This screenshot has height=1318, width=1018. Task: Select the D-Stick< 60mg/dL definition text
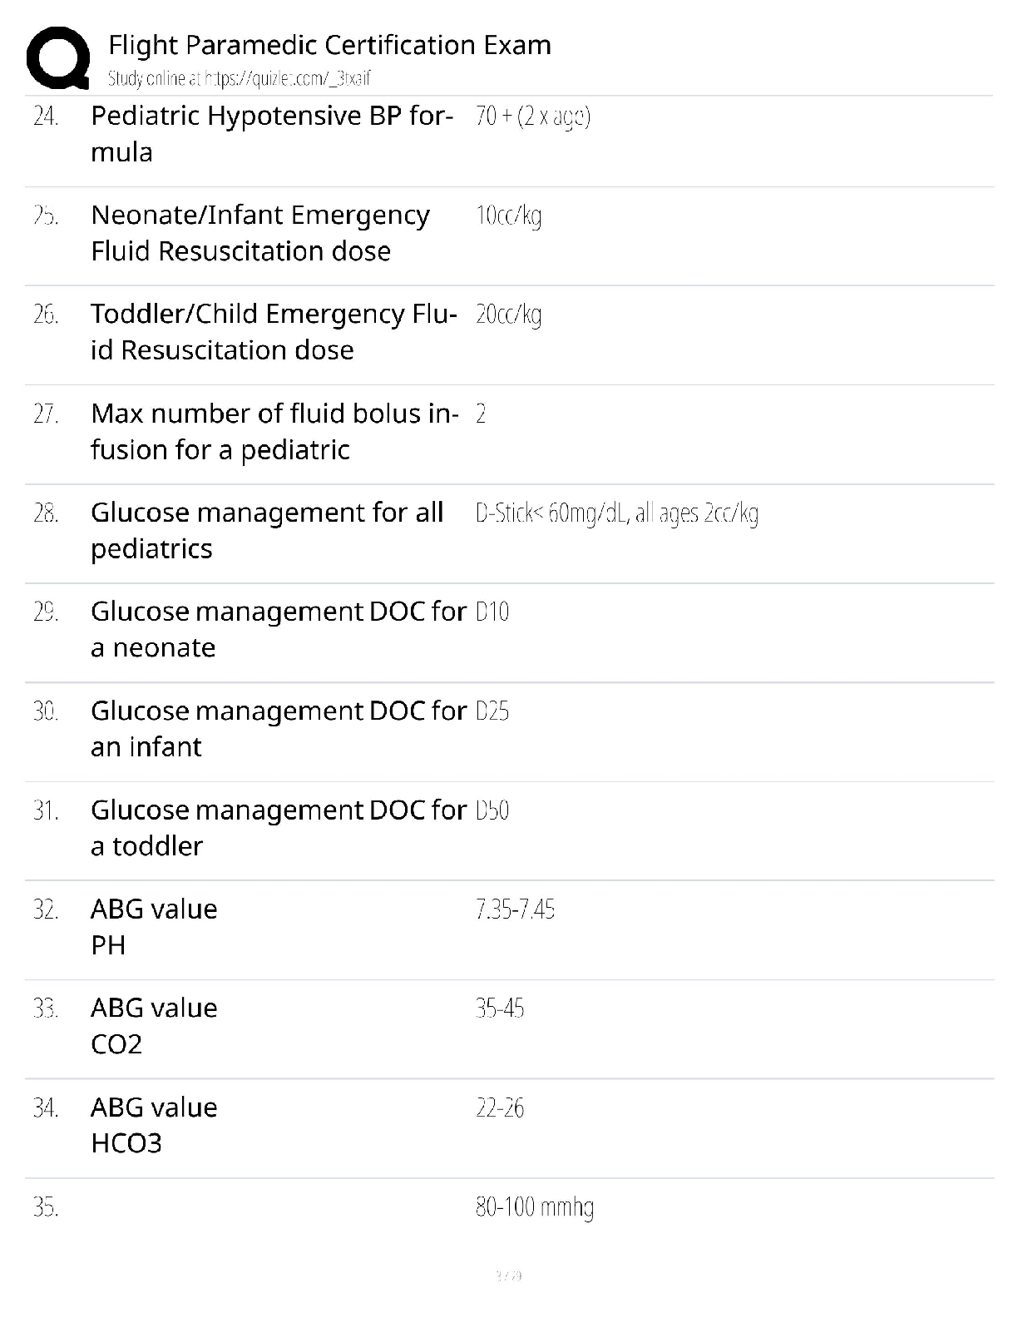click(617, 513)
